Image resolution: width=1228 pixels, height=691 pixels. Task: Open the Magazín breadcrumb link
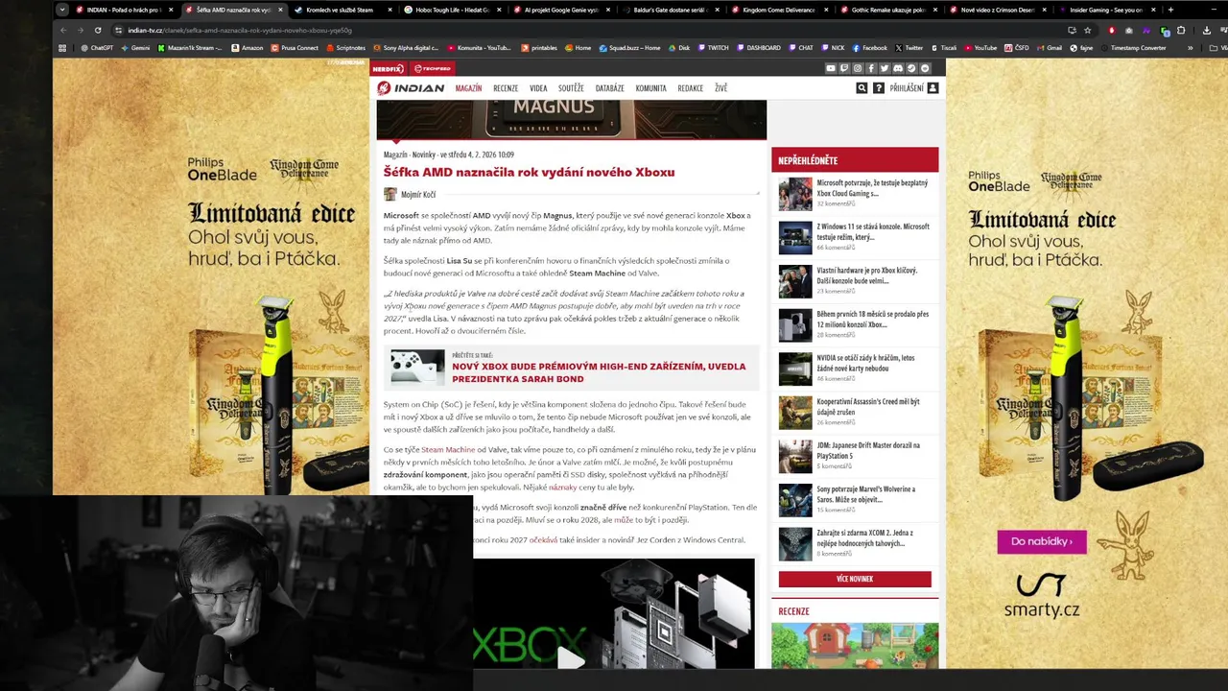pyautogui.click(x=395, y=155)
